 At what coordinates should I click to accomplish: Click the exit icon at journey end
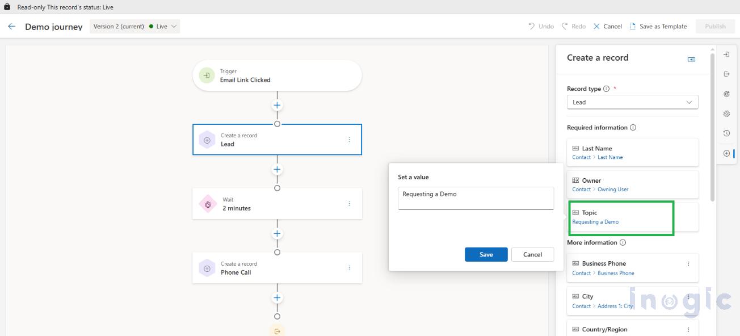(277, 331)
